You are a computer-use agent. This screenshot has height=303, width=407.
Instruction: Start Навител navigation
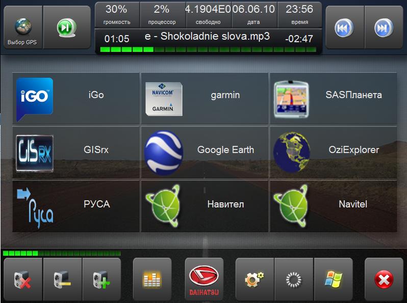204,206
